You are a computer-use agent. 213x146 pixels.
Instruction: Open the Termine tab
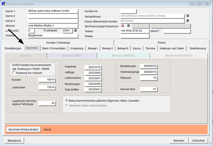150,48
